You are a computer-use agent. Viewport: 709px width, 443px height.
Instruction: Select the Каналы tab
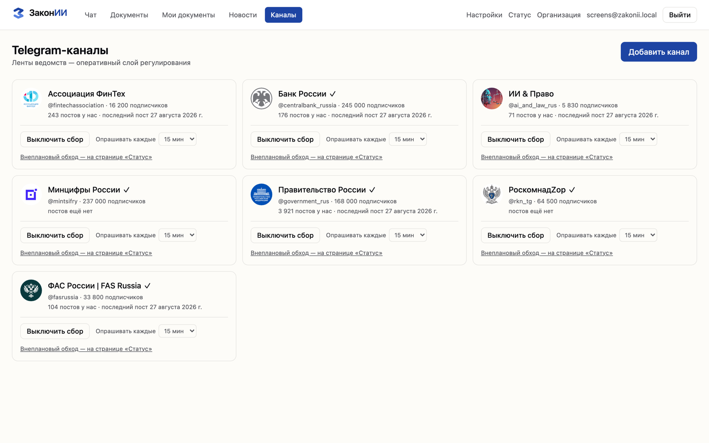point(284,15)
